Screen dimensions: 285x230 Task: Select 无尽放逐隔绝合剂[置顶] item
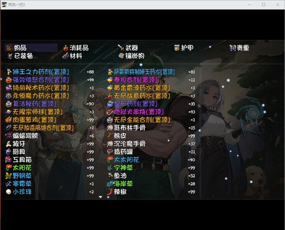[50, 128]
